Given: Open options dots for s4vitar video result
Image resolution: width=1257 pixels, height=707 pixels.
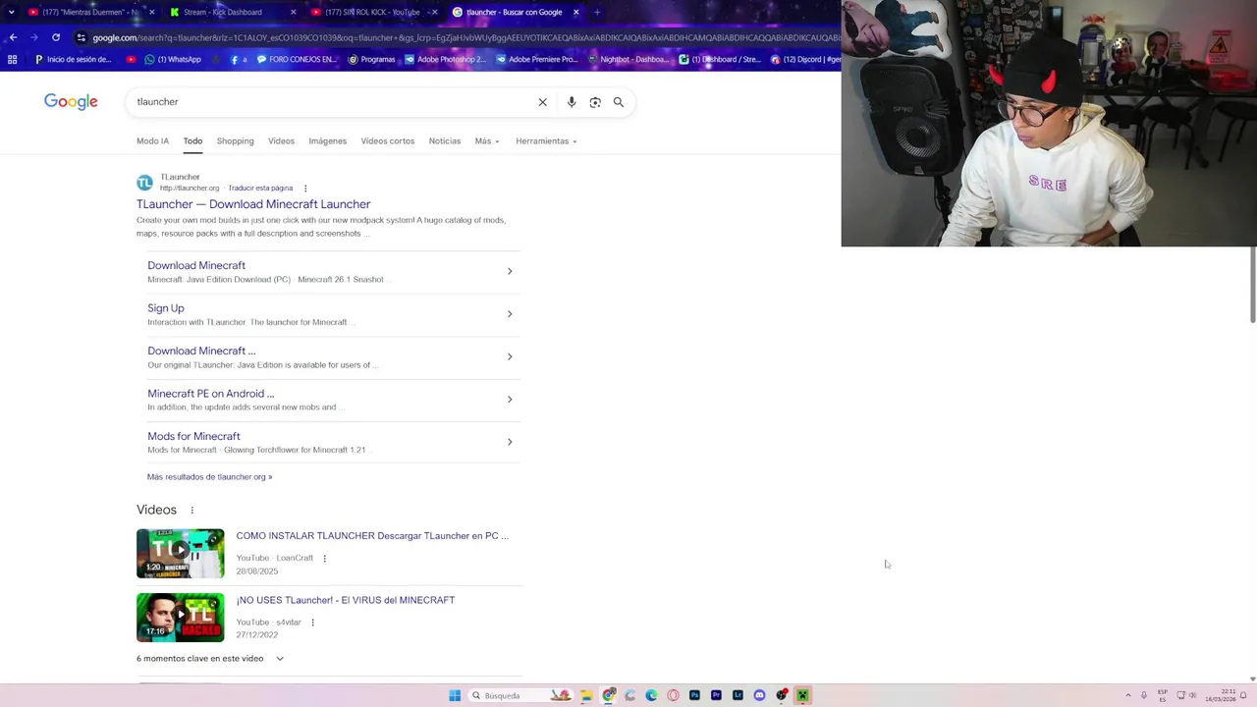Looking at the screenshot, I should (312, 623).
